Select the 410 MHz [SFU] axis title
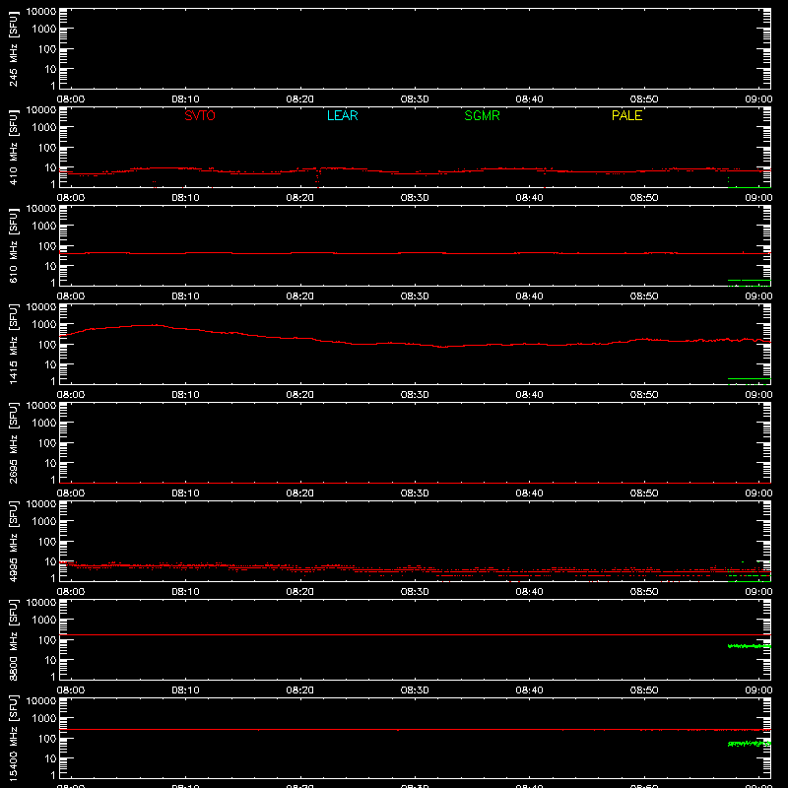788x788 pixels. click(x=14, y=147)
